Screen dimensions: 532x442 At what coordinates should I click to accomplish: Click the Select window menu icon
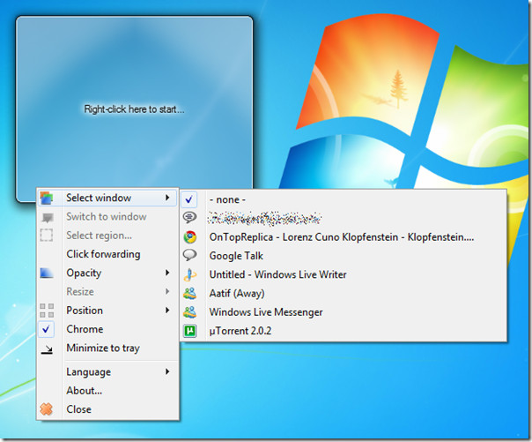pyautogui.click(x=47, y=198)
